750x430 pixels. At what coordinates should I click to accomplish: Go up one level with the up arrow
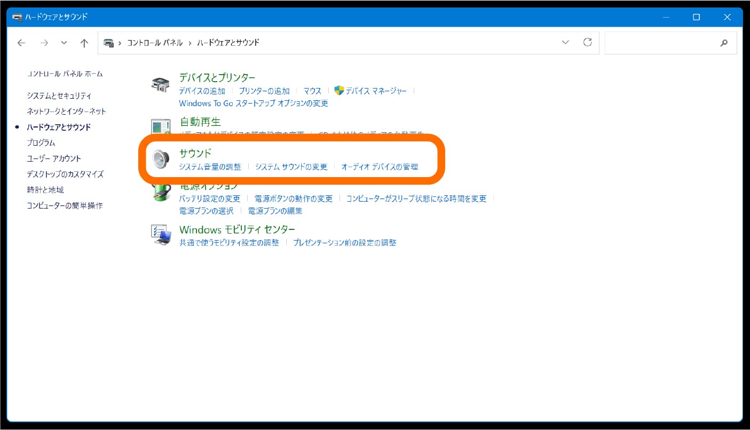[84, 43]
